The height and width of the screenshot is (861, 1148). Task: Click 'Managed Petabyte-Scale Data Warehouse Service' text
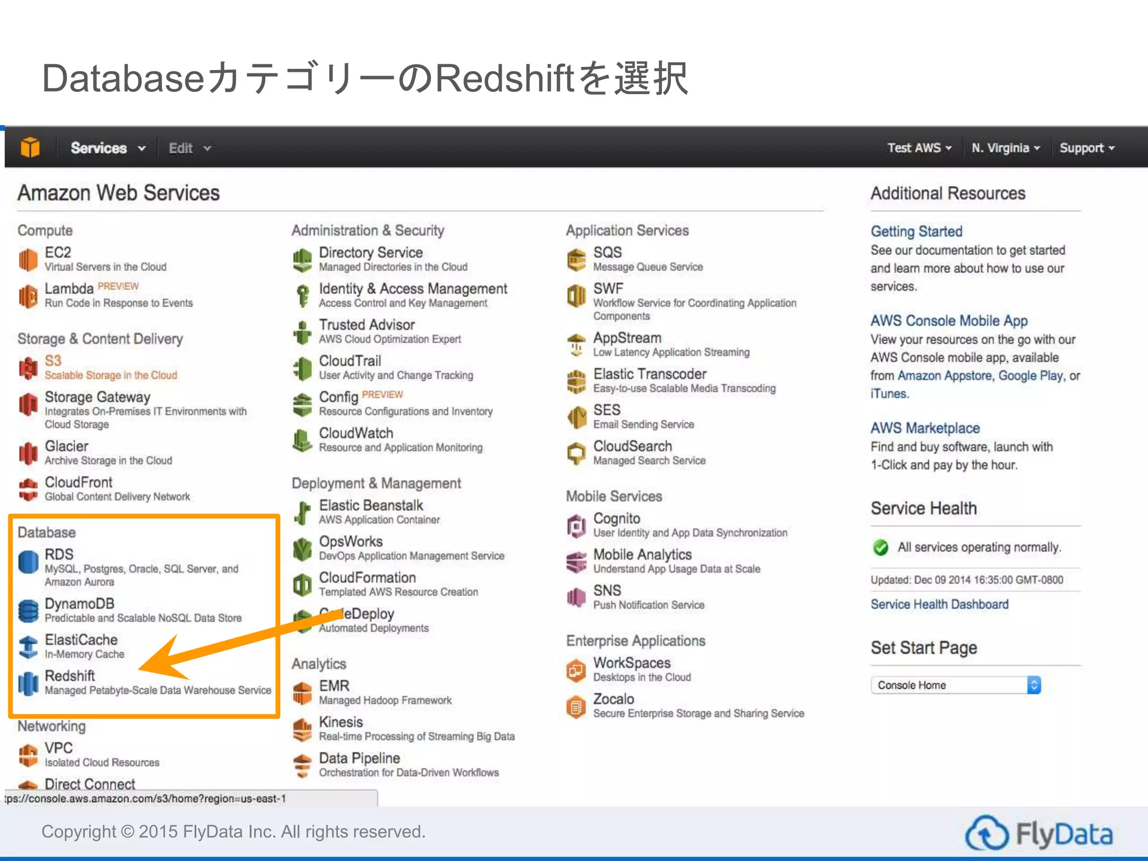(158, 691)
